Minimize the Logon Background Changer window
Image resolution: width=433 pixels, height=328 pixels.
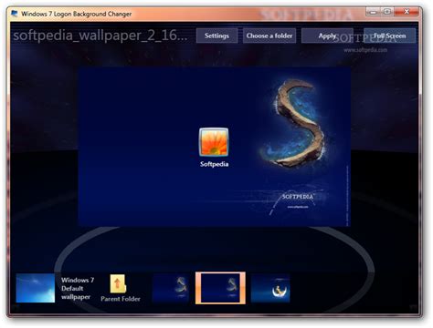tap(373, 12)
